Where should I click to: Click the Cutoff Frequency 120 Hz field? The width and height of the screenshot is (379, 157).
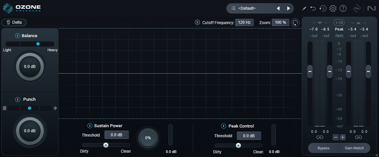tap(244, 22)
